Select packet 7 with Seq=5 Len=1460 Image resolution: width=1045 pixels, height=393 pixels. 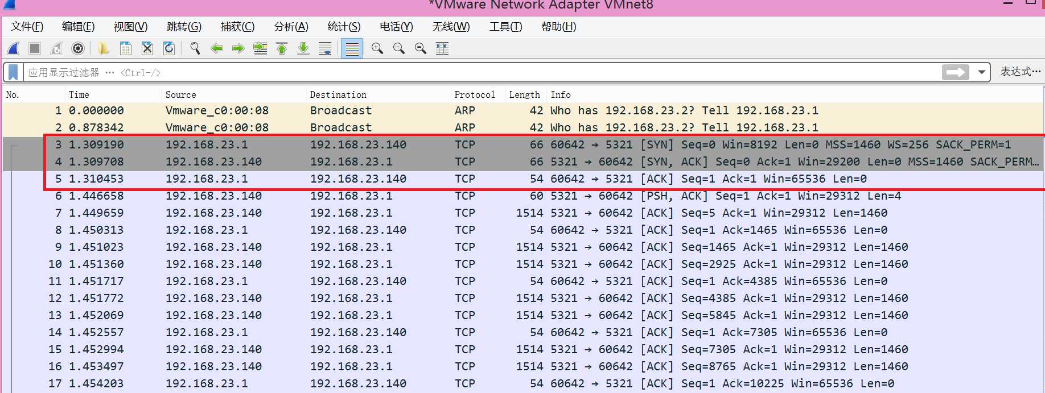[523, 213]
